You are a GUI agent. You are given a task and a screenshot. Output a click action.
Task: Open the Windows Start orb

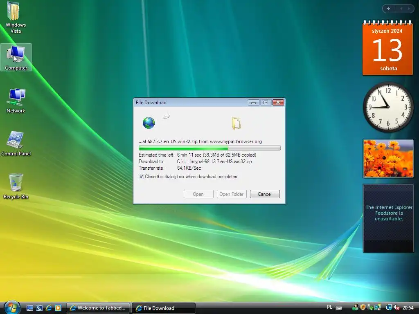click(x=12, y=307)
